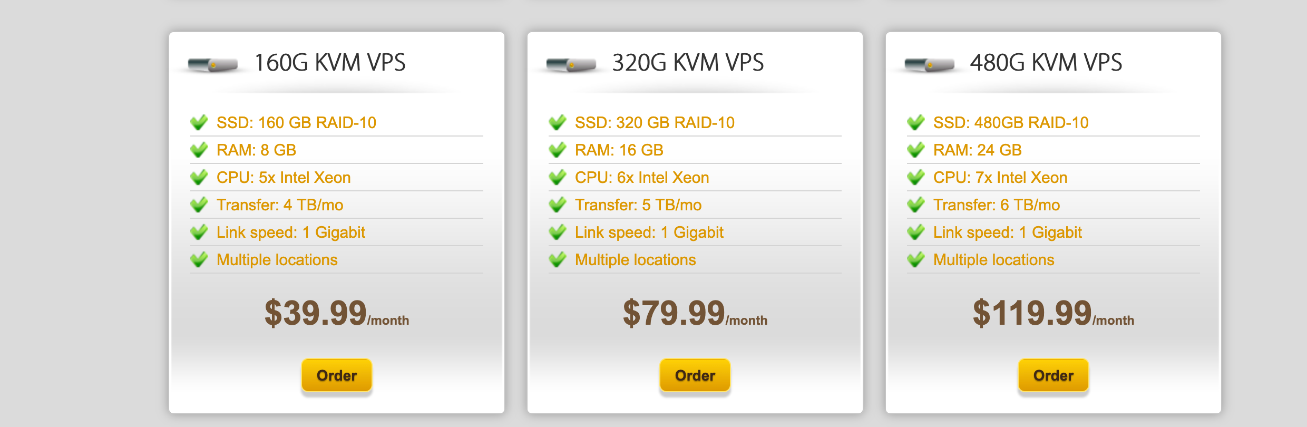Order the 320G KVM VPS plan
The image size is (1307, 427).
(x=695, y=375)
